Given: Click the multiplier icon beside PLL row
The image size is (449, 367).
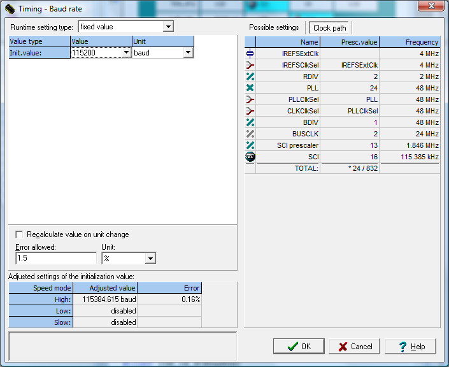Looking at the screenshot, I should (250, 88).
